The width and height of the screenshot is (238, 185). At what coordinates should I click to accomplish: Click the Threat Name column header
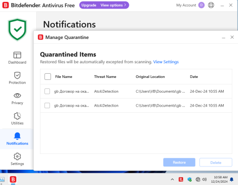click(105, 77)
